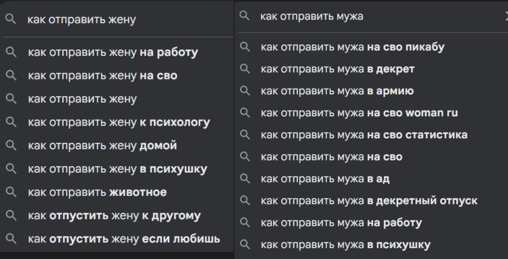Click magnifier icon next to «жену к психологу»
508x259 pixels.
pos(11,123)
